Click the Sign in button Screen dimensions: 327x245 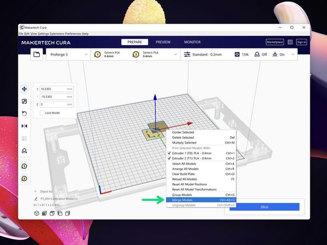click(x=302, y=42)
